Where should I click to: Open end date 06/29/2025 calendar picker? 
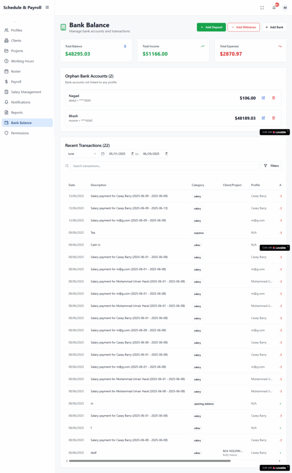[x=167, y=154]
